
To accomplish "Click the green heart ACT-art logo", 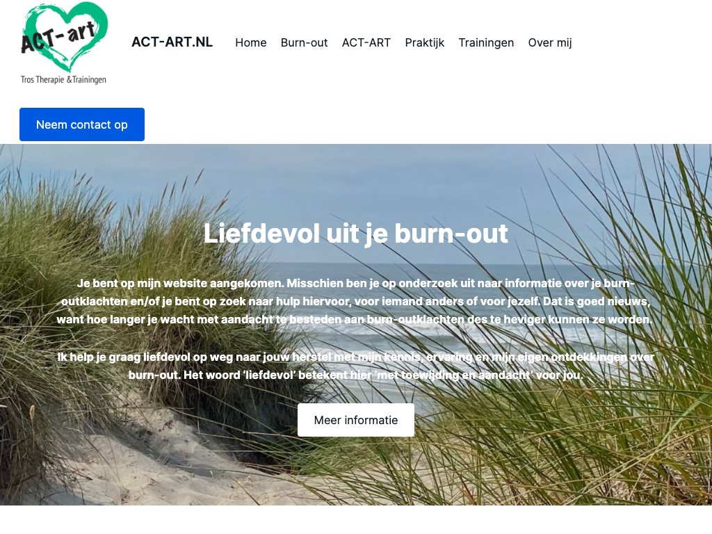I will click(x=63, y=43).
